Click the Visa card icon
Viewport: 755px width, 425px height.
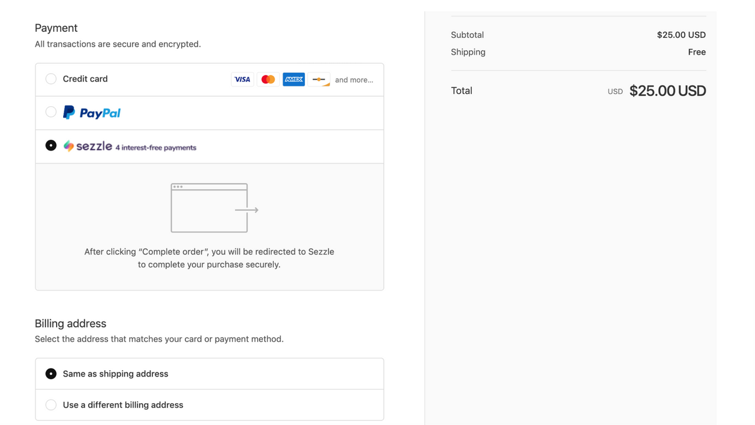click(242, 79)
